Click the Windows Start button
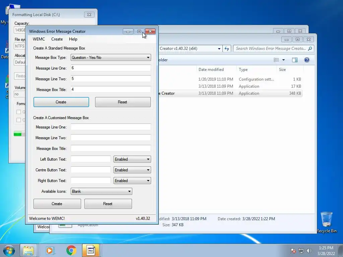Viewport: 343px width, 257px height. [9, 250]
